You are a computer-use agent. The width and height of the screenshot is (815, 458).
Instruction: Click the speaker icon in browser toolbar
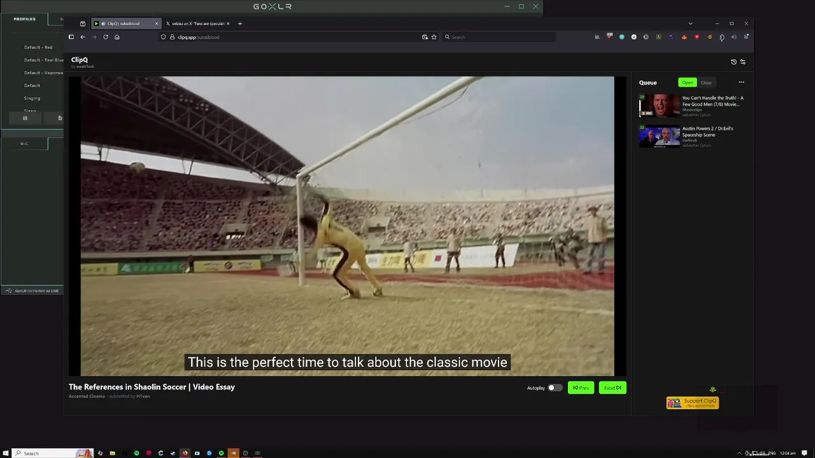click(734, 37)
